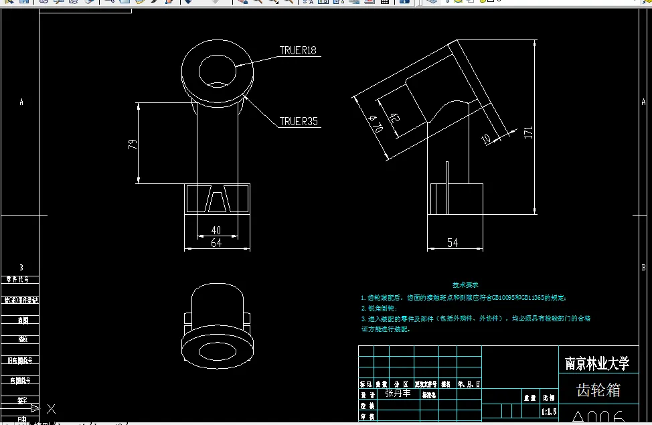Image resolution: width=652 pixels, height=425 pixels.
Task: Click the dimension value 64
Action: [x=216, y=243]
